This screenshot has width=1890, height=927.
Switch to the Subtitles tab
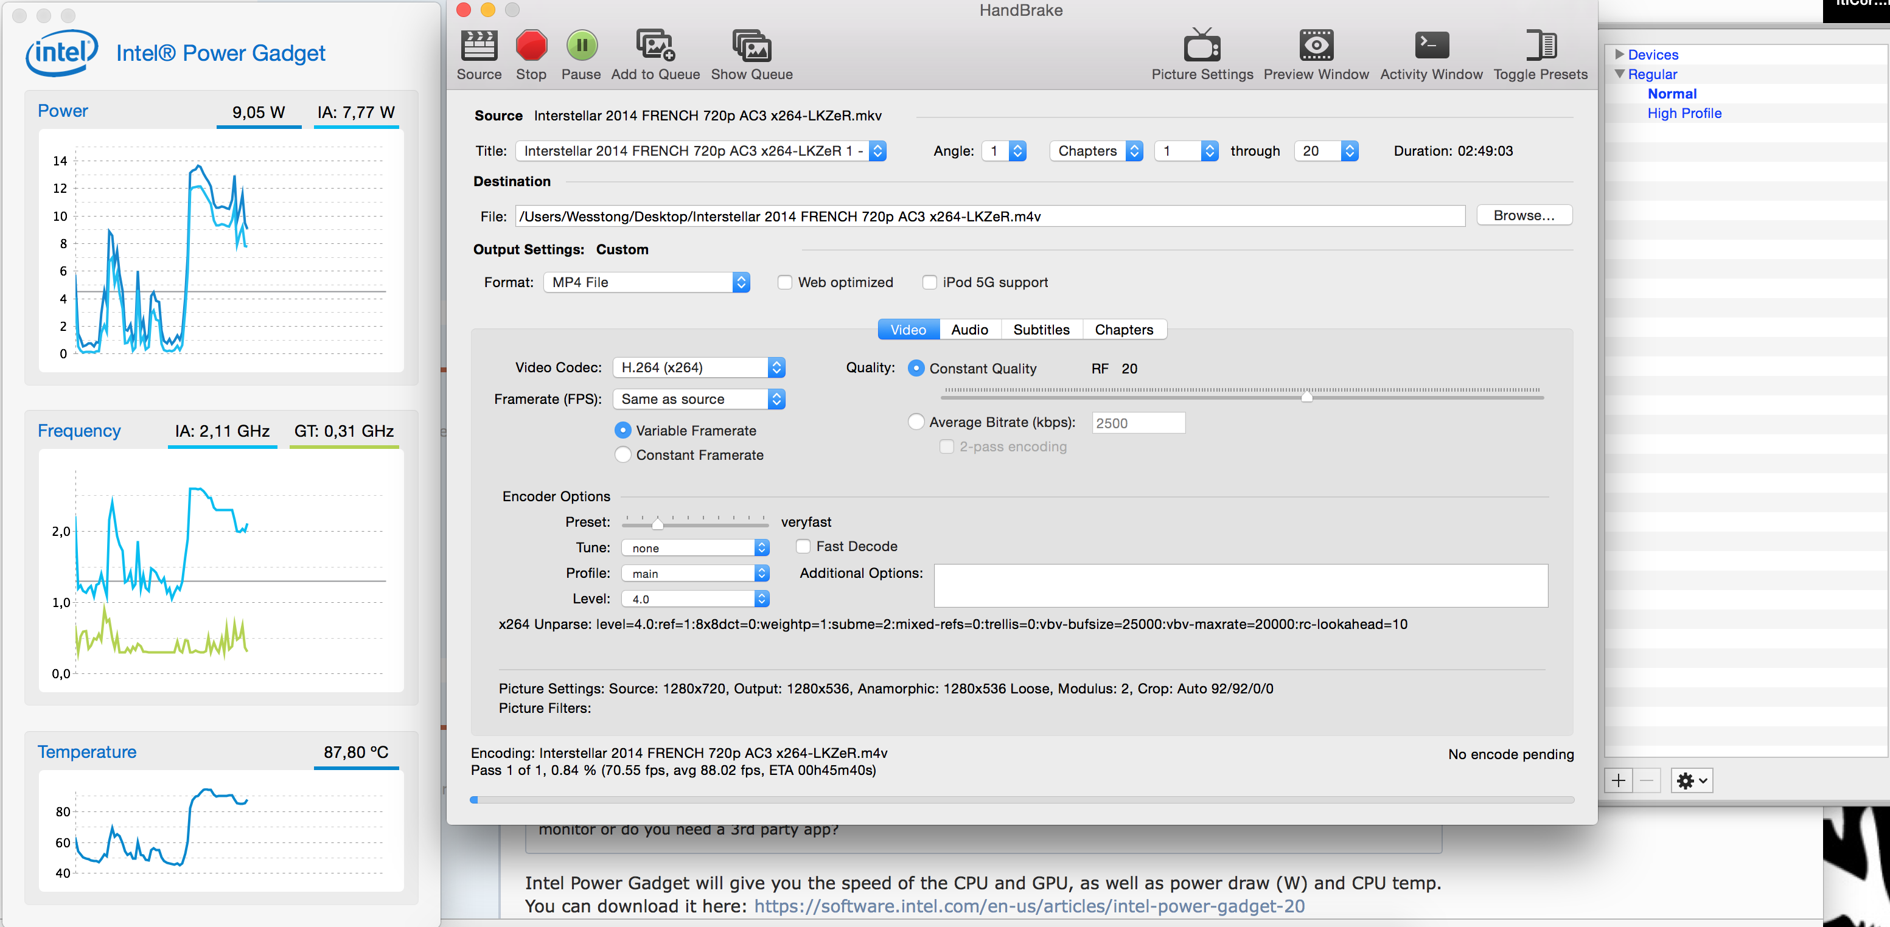[1041, 329]
